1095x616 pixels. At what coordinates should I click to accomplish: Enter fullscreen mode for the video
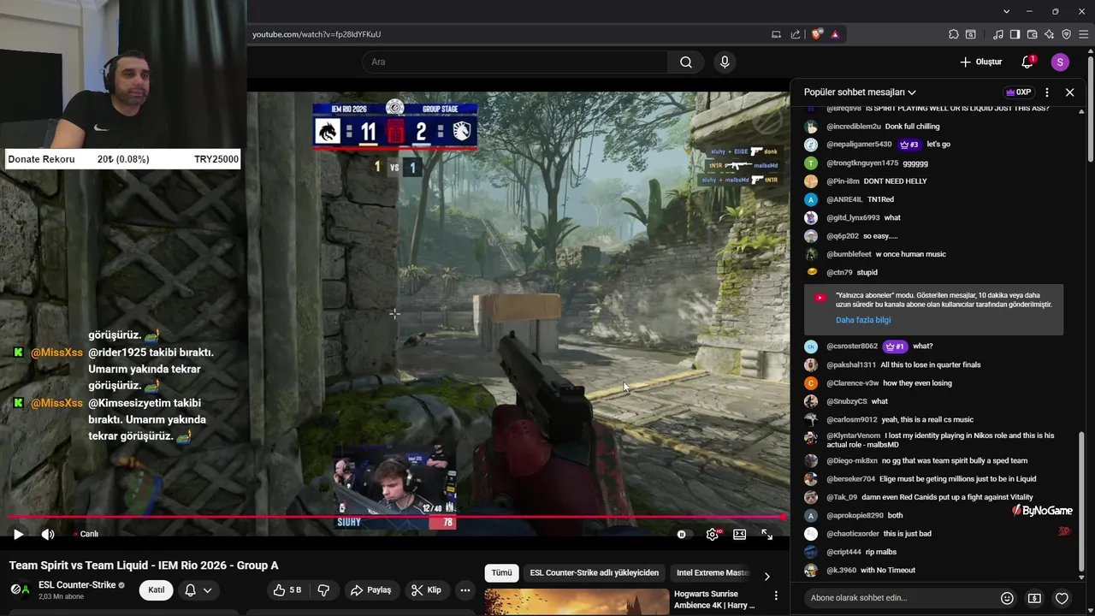pyautogui.click(x=767, y=534)
